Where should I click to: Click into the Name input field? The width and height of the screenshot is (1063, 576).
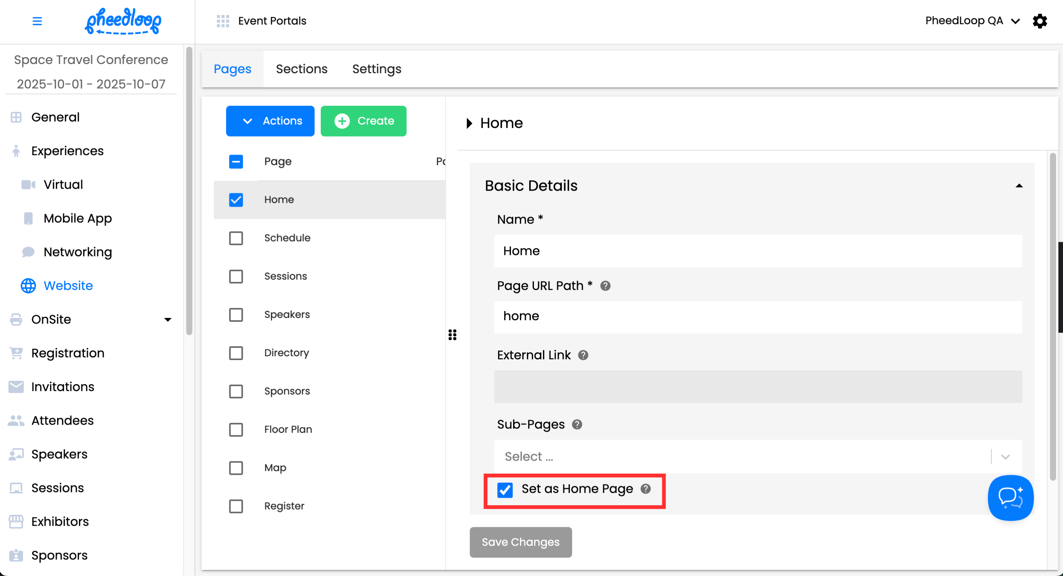click(x=758, y=251)
